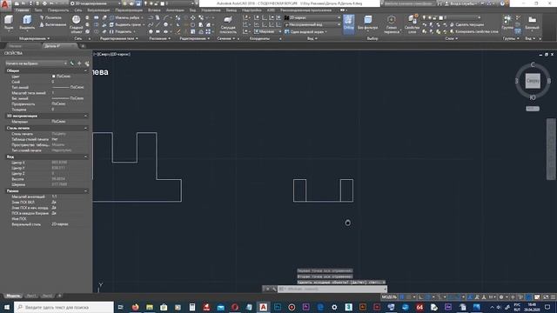Select the Extrude (Выдавить) tool
This screenshot has height=313, width=557.
click(x=27, y=22)
